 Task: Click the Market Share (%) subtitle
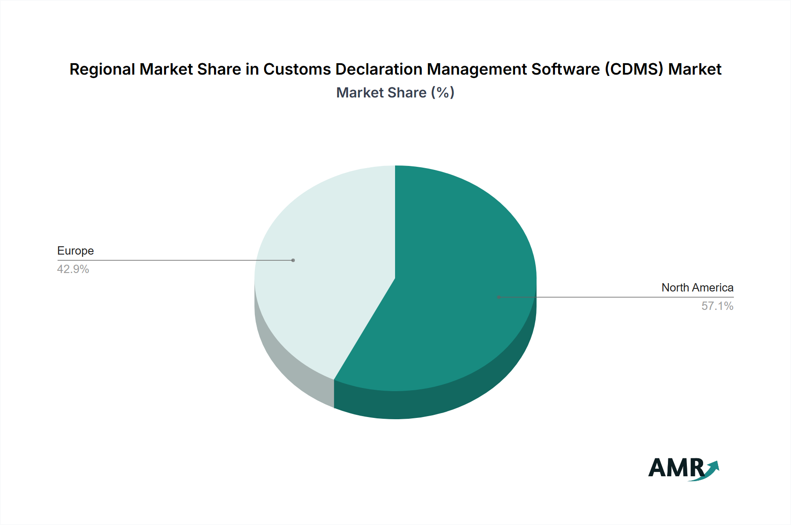click(395, 93)
